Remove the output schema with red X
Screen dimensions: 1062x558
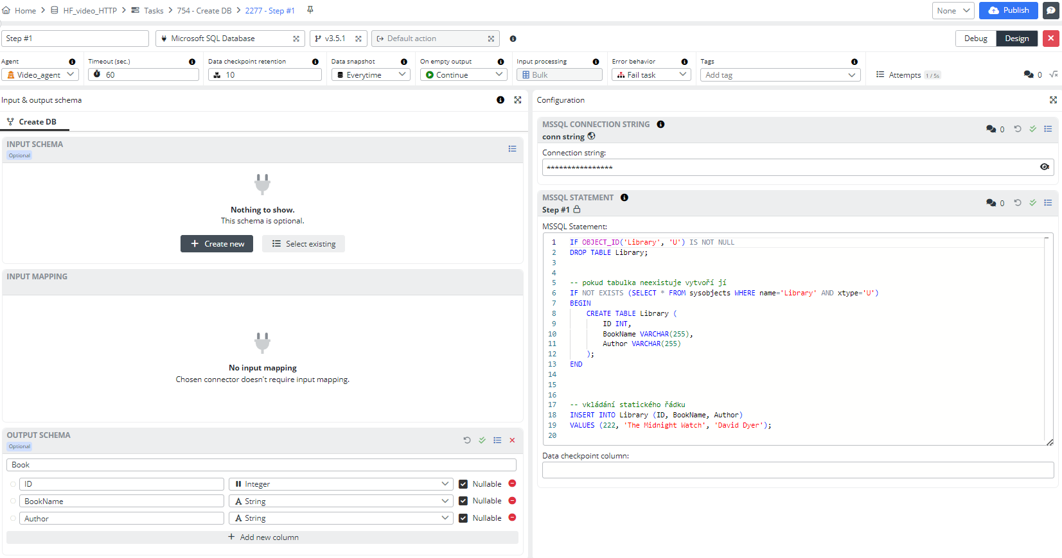pos(512,440)
